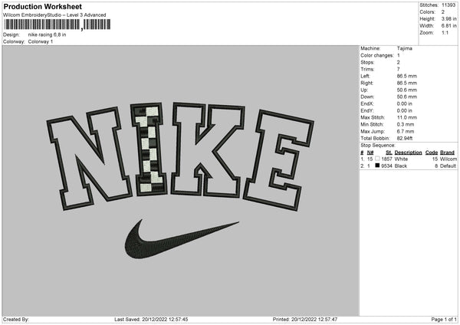Click the 'Description' column header
Image resolution: width=460 pixels, height=325 pixels.
[x=408, y=153]
